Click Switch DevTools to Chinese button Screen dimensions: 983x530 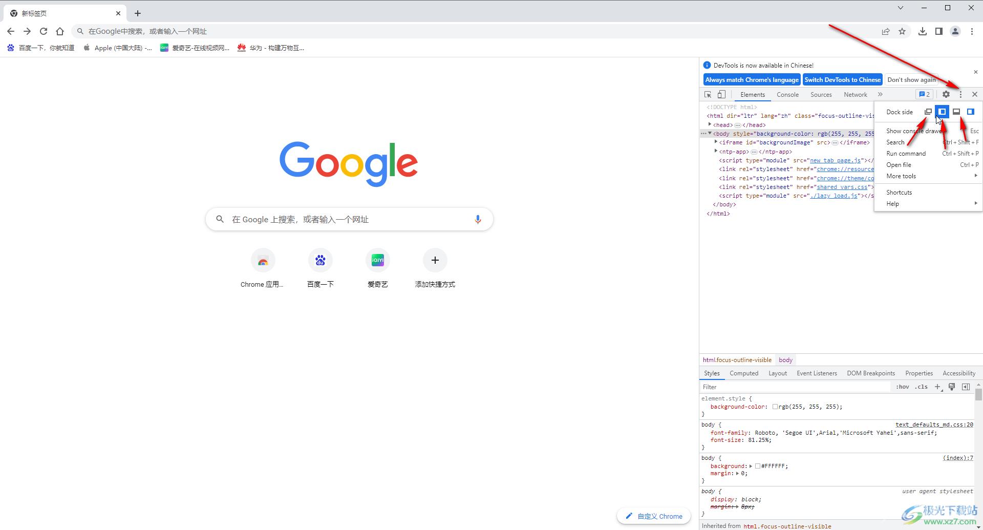[x=842, y=80]
